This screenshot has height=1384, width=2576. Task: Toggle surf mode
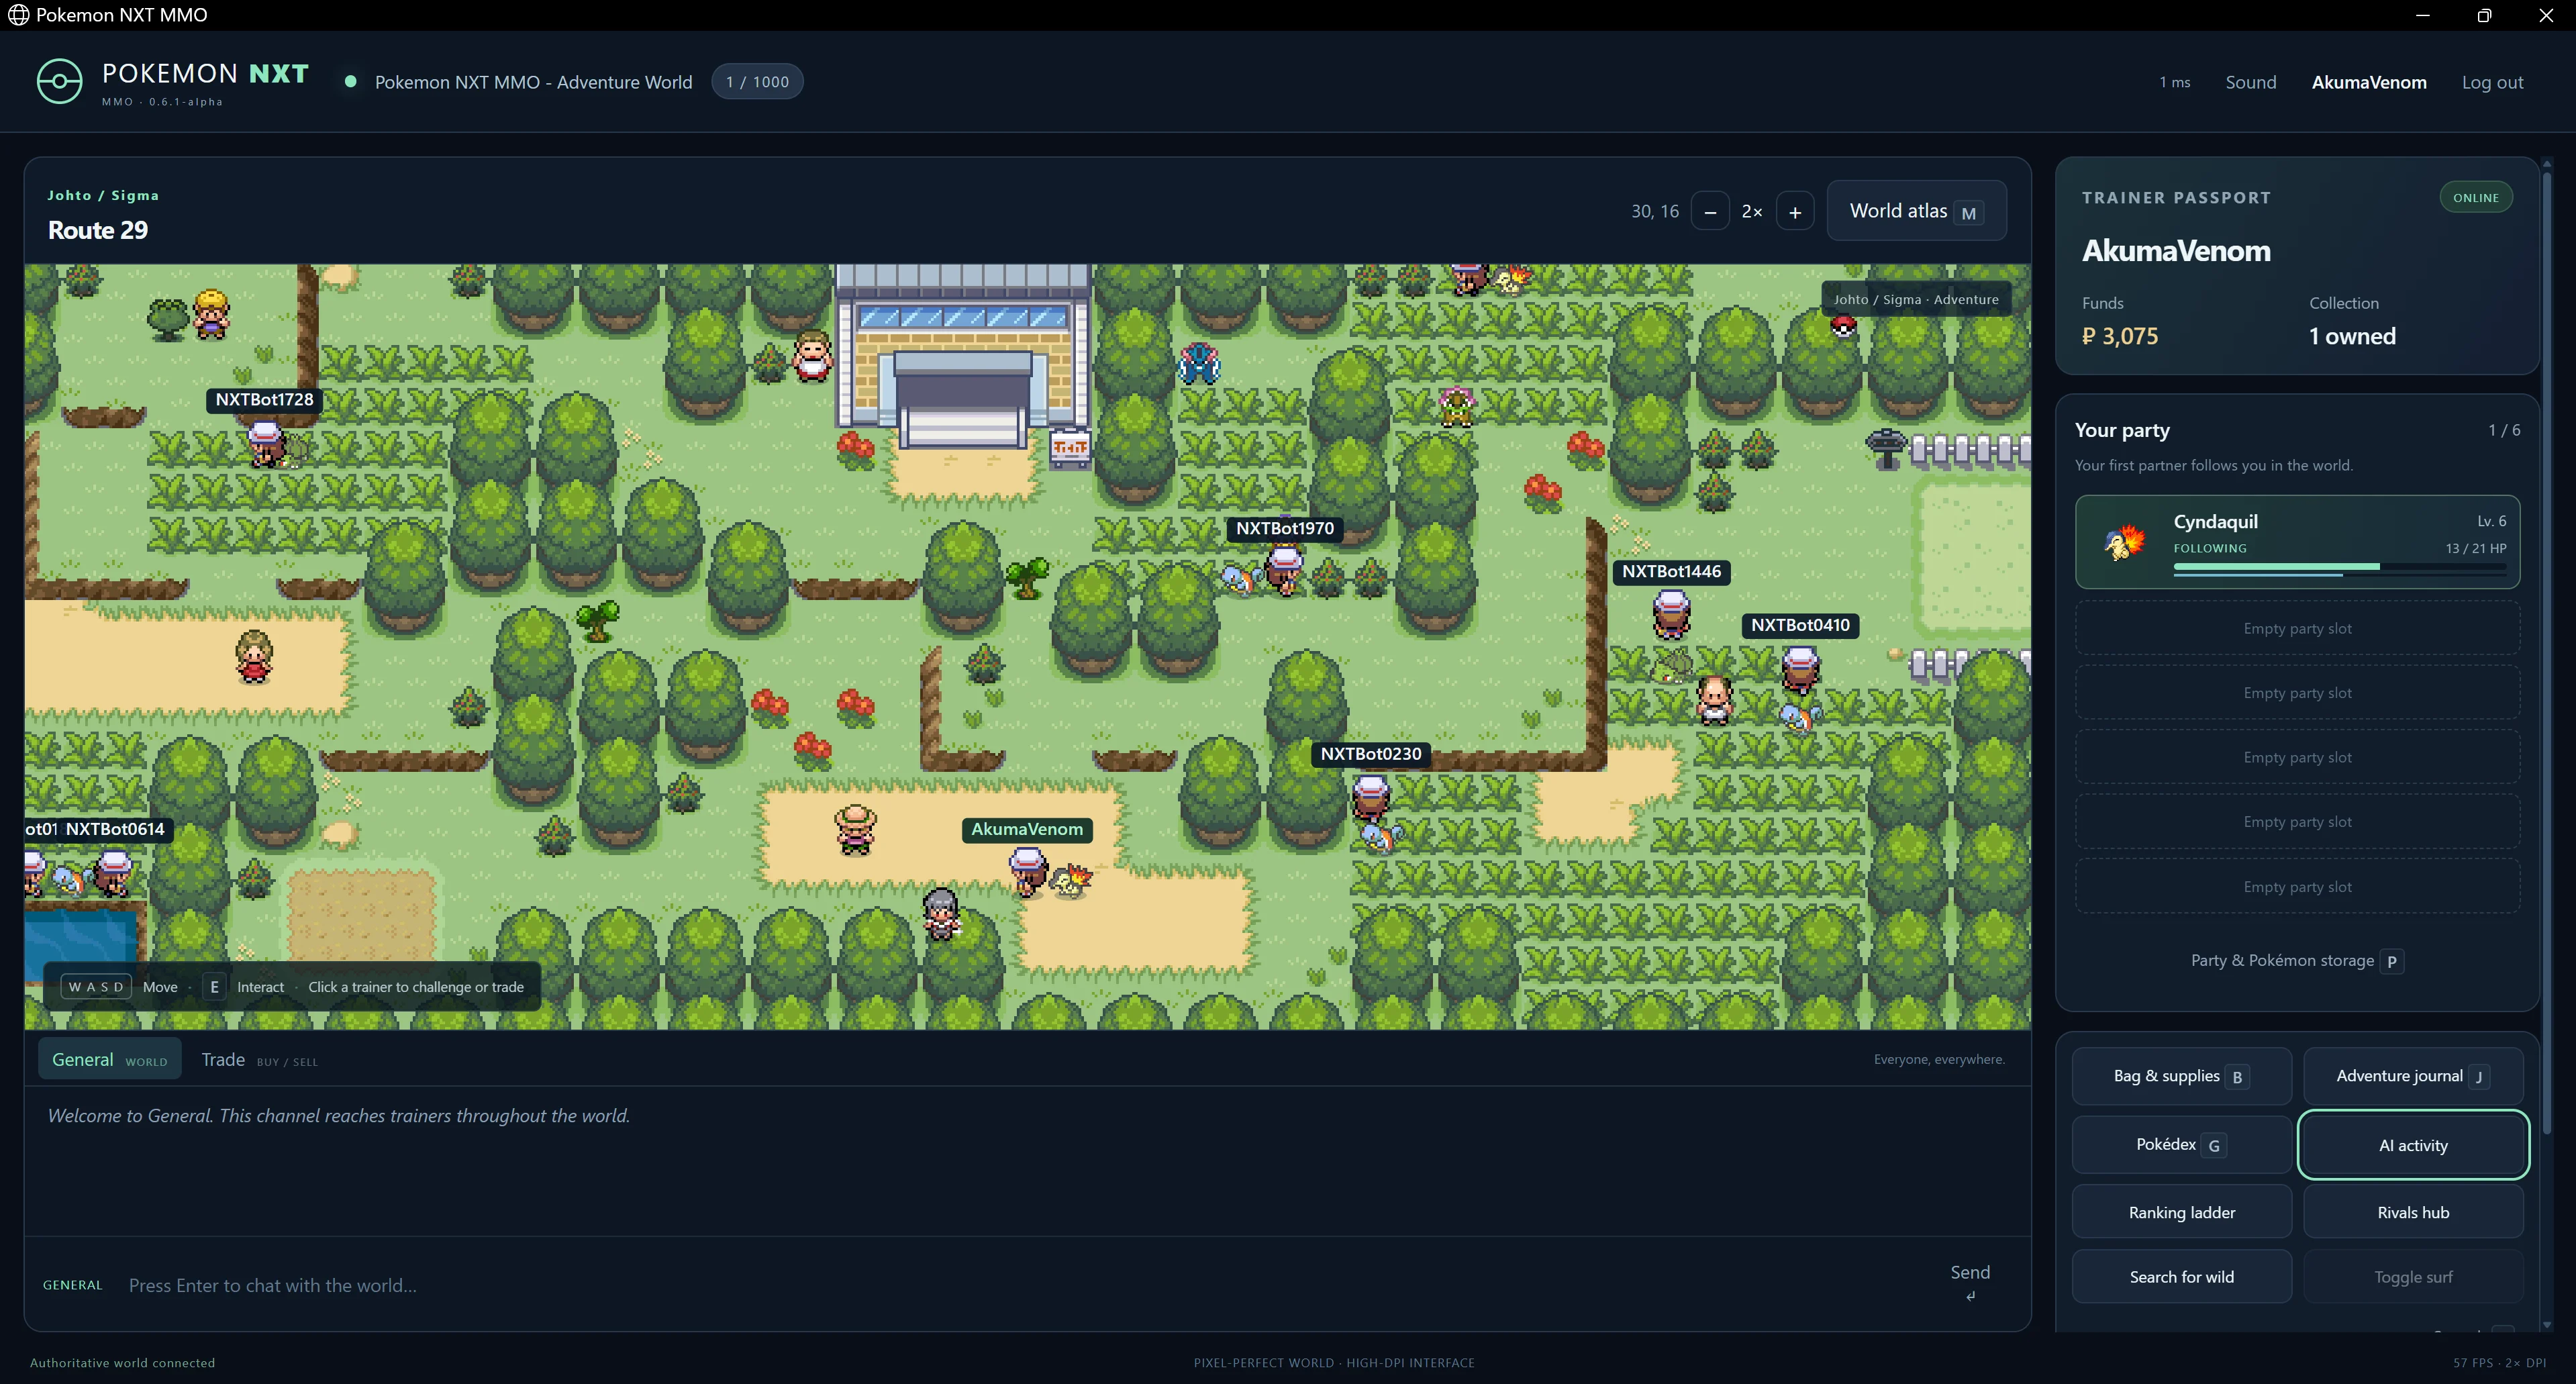pos(2413,1276)
